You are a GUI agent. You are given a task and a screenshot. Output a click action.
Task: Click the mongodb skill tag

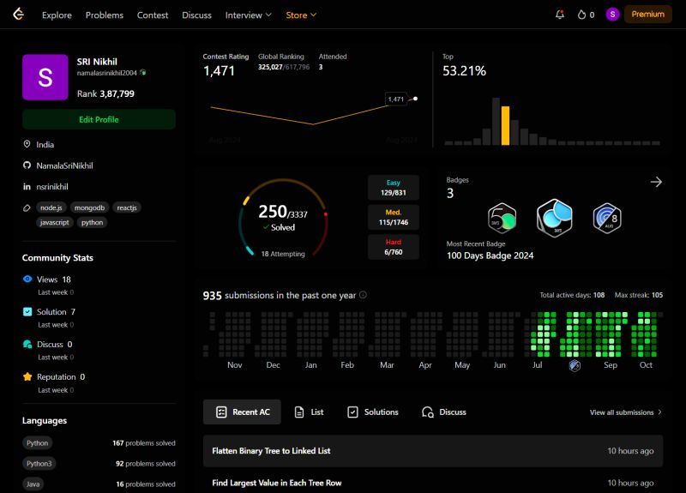point(89,207)
